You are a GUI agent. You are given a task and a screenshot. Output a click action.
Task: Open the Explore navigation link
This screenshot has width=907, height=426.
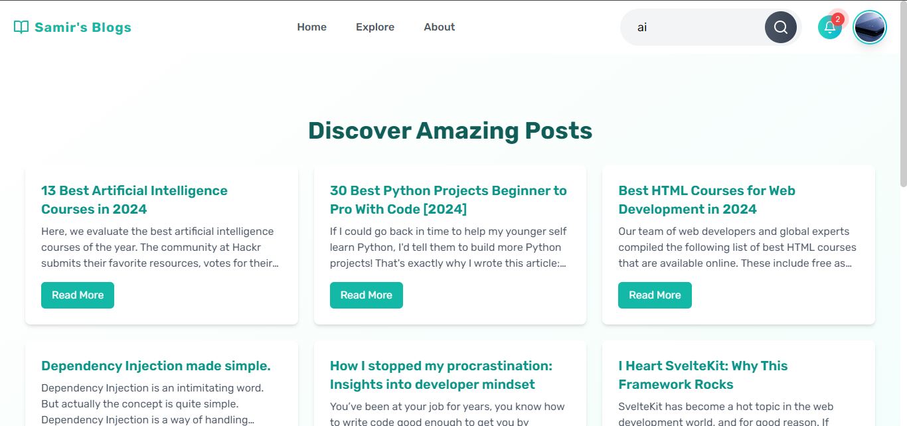[x=375, y=27]
